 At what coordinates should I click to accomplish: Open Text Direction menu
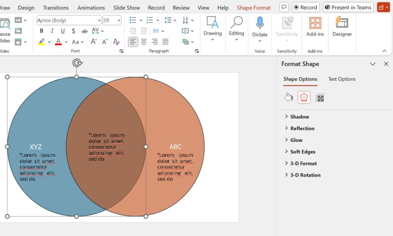[x=188, y=20]
